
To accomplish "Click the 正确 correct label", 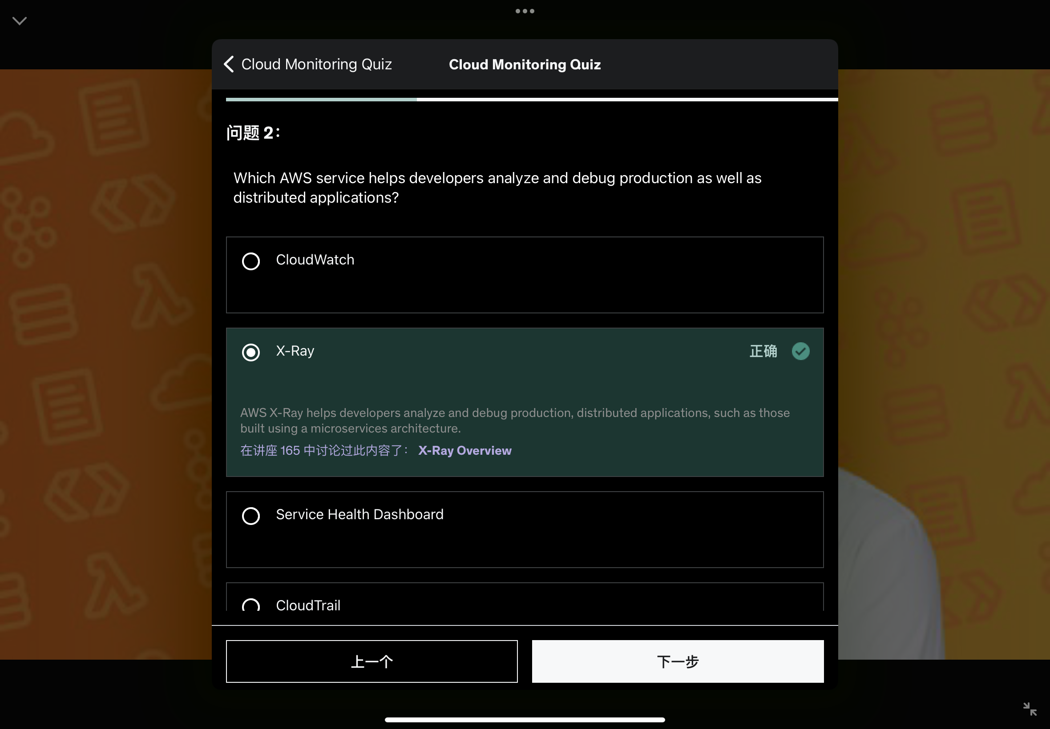I will click(x=763, y=351).
